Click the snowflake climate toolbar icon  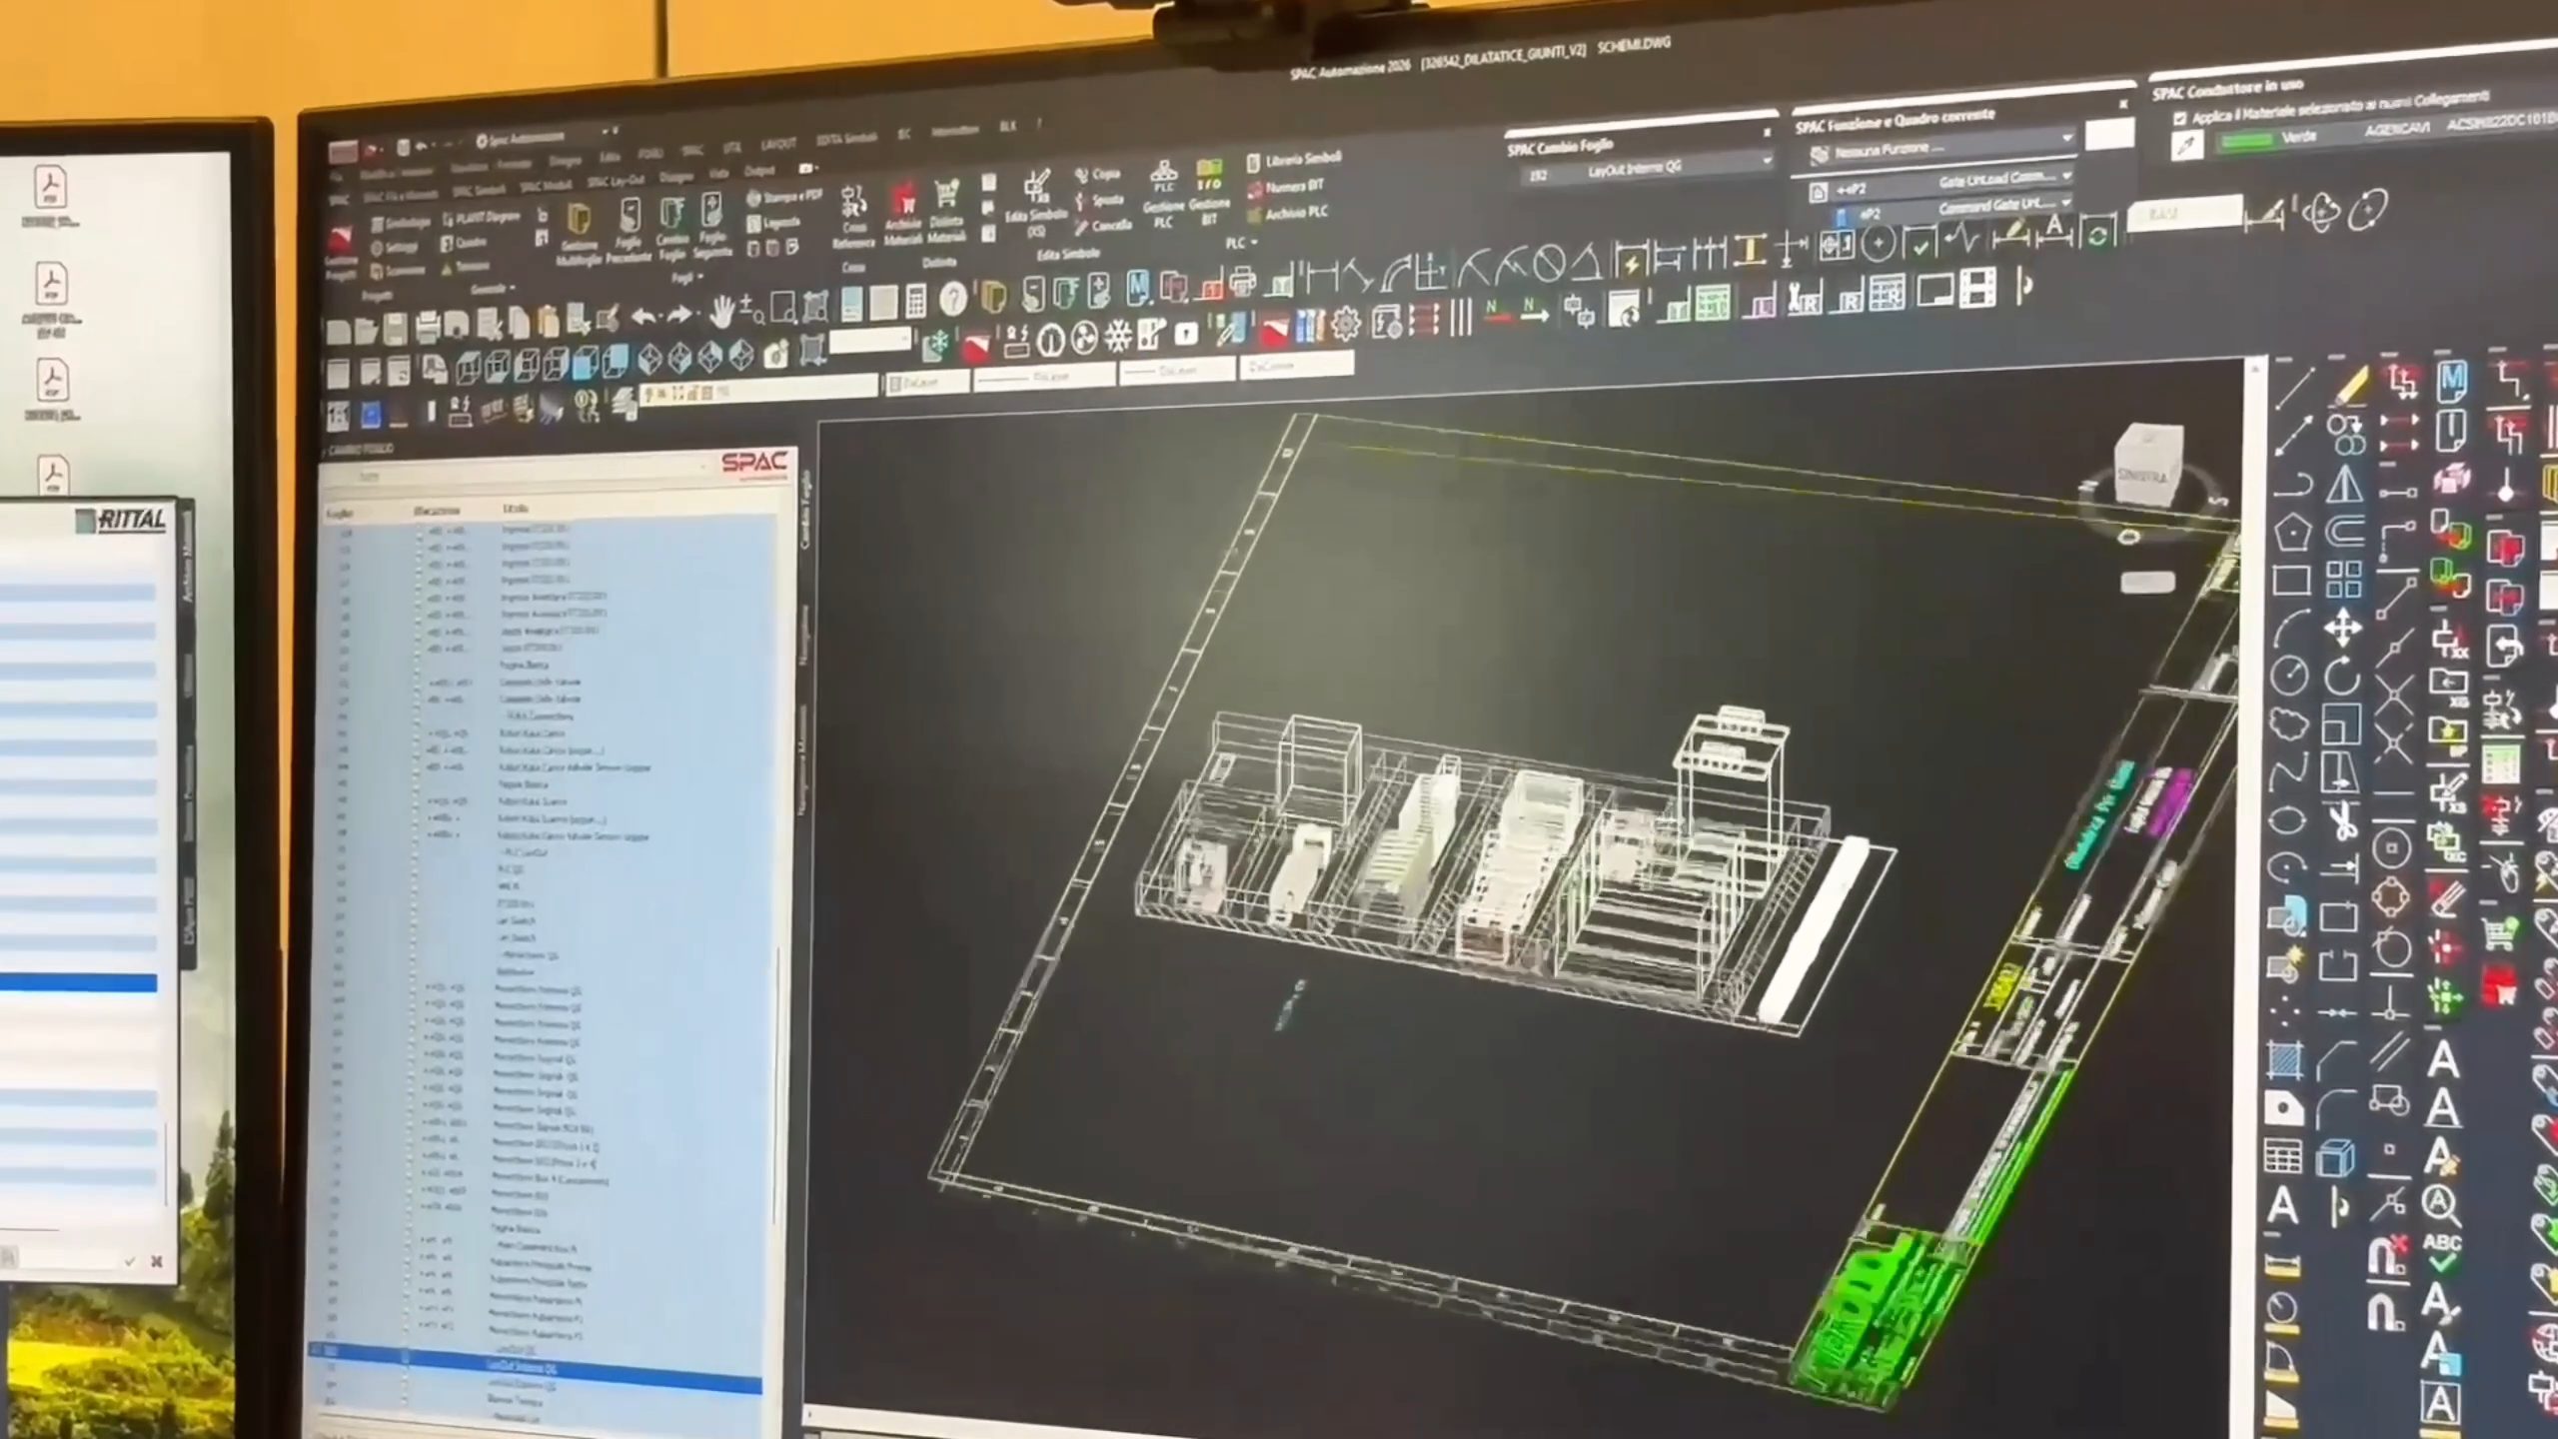pyautogui.click(x=1117, y=336)
